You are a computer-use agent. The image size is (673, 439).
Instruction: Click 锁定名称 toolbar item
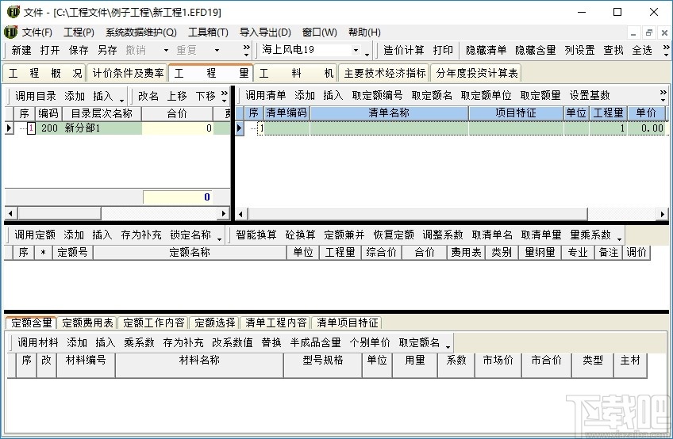tap(190, 235)
